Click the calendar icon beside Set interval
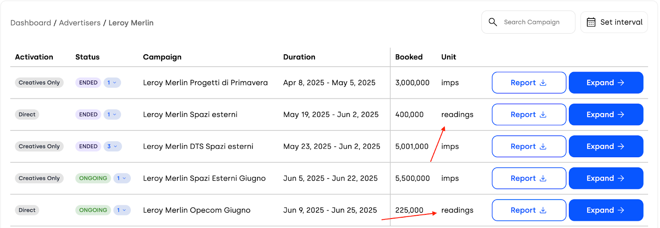The width and height of the screenshot is (660, 228). [x=591, y=22]
